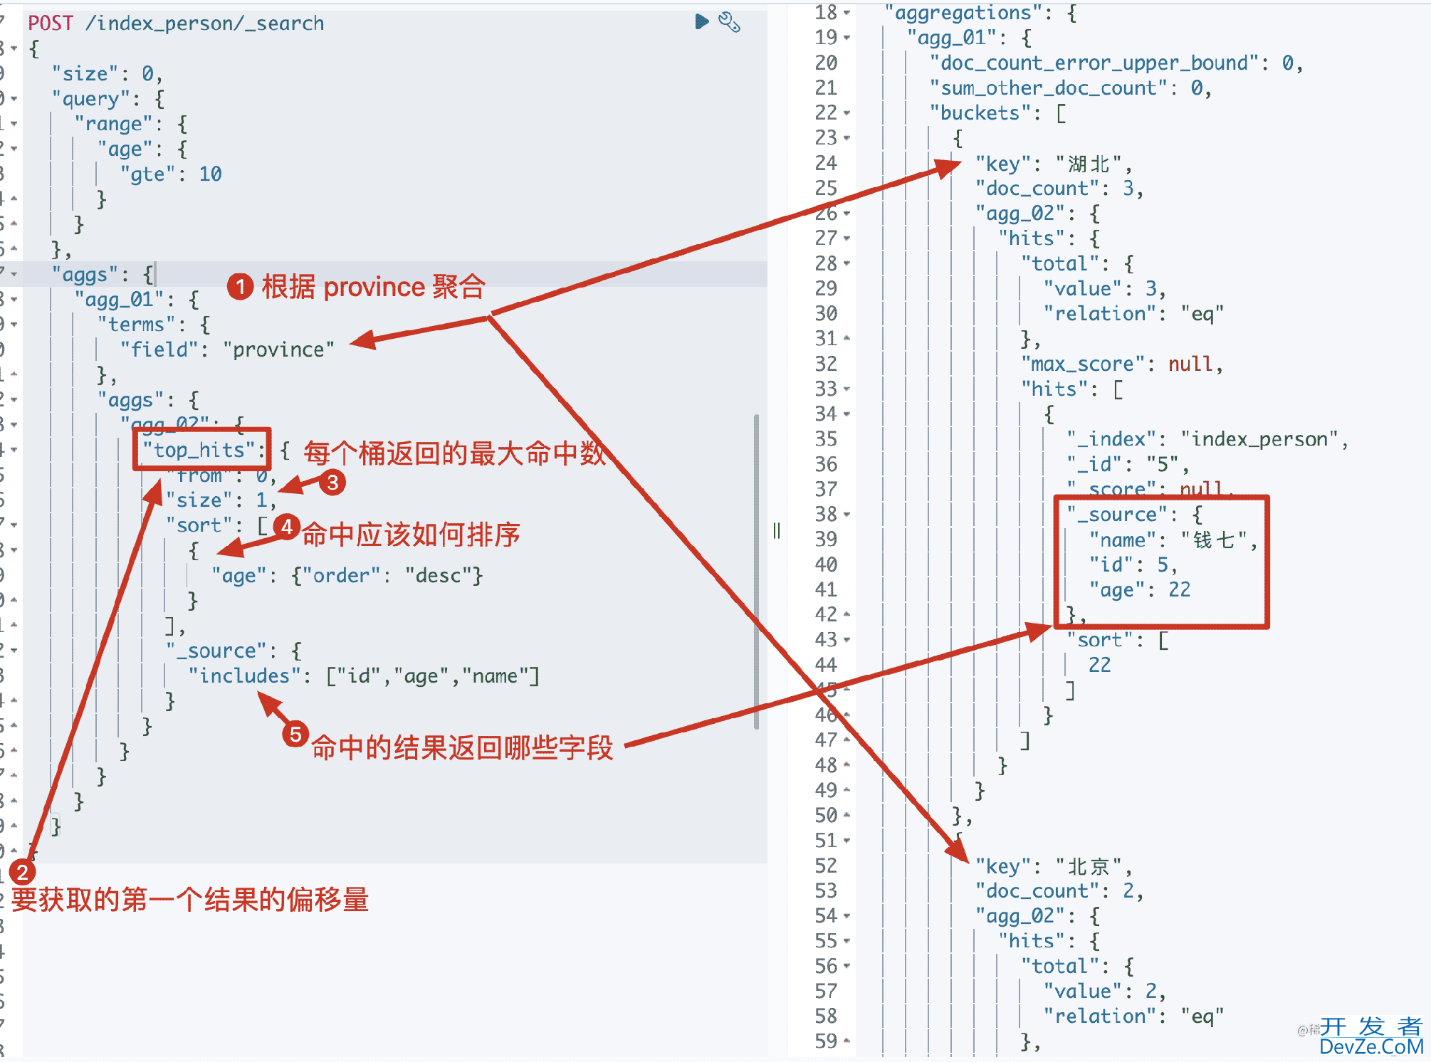Viewport: 1431px width, 1062px height.
Task: Click the "key": "北京" line
Action: [1054, 866]
